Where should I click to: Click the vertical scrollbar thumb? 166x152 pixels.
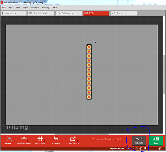(164, 74)
